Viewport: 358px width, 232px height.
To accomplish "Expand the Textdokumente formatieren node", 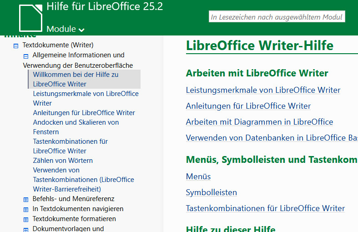I will click(x=26, y=219).
